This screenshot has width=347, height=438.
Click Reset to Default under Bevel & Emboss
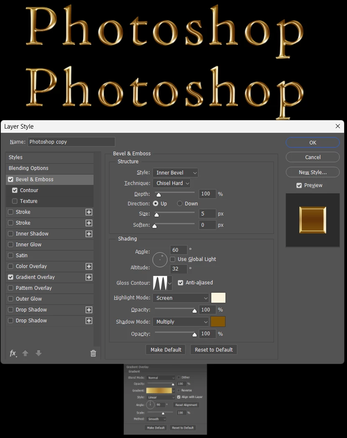point(214,350)
